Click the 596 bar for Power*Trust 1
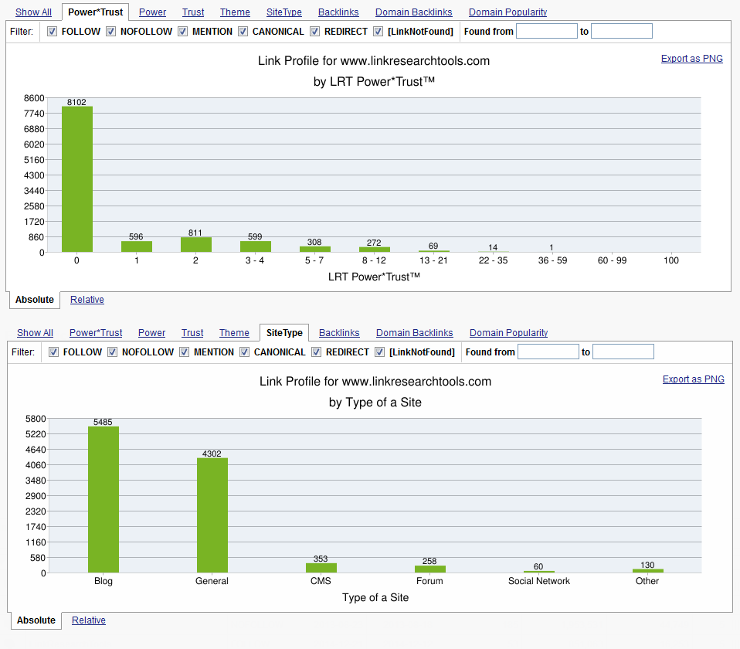Image resolution: width=740 pixels, height=649 pixels. 137,247
